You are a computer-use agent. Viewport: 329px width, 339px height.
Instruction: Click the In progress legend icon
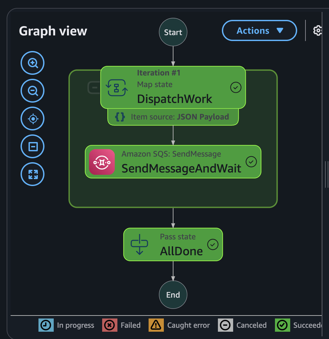(x=46, y=325)
